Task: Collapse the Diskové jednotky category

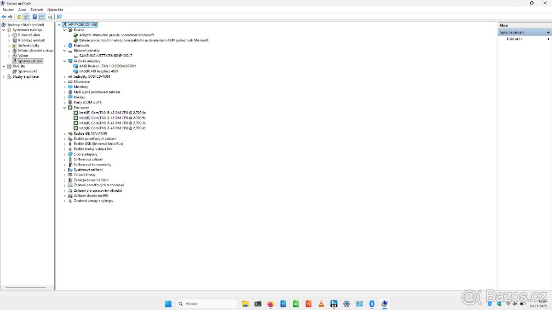Action: [x=64, y=51]
